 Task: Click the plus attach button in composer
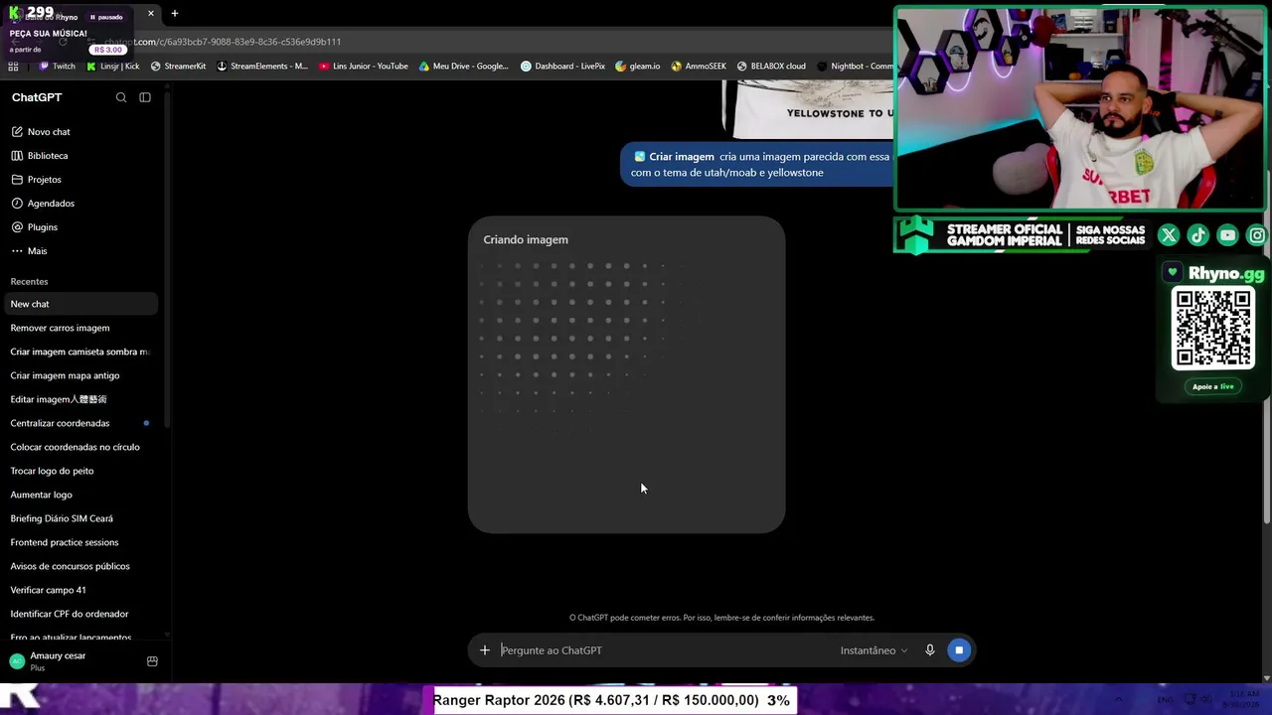click(x=485, y=650)
